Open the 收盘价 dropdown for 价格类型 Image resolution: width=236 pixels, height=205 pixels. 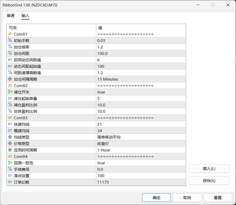pos(141,143)
